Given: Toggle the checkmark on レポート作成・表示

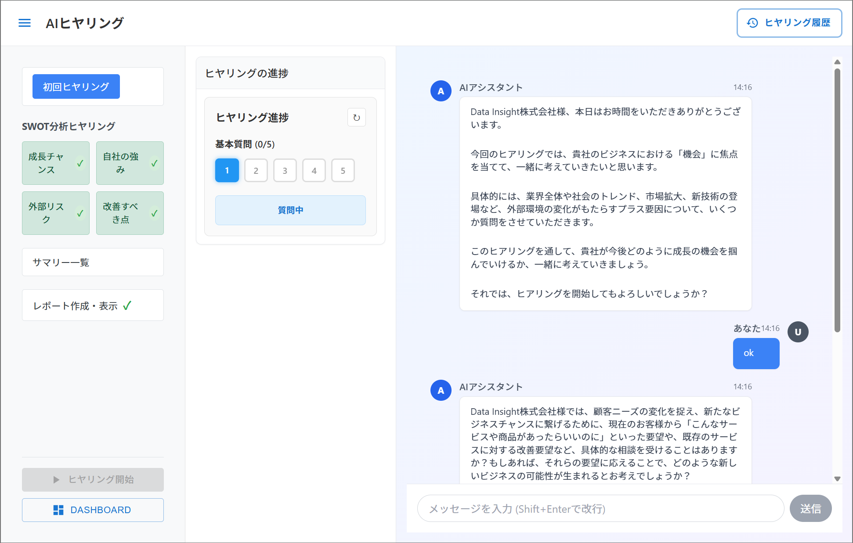Looking at the screenshot, I should pyautogui.click(x=127, y=305).
